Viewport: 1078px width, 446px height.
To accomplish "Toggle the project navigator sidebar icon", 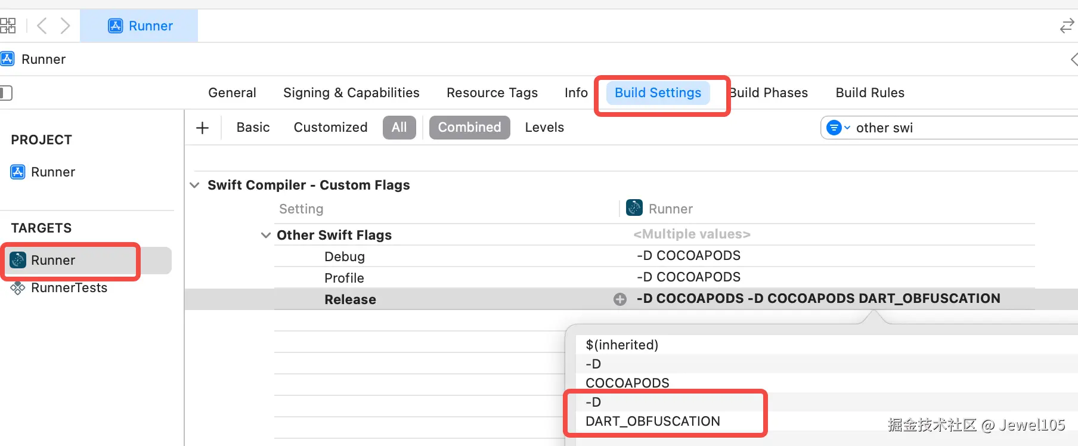I will 6,93.
